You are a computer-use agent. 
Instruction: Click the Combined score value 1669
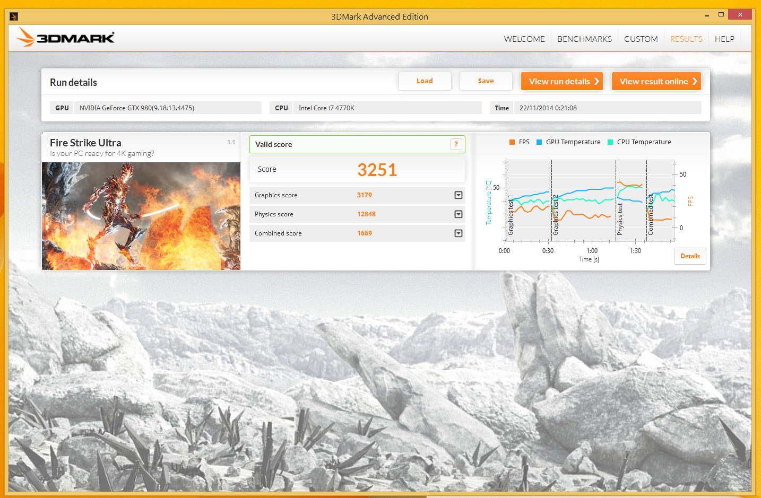click(x=365, y=233)
